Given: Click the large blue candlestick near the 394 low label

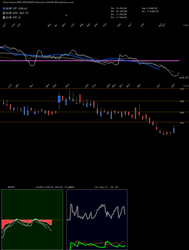Looking at the screenshot, I should pyautogui.click(x=59, y=99).
